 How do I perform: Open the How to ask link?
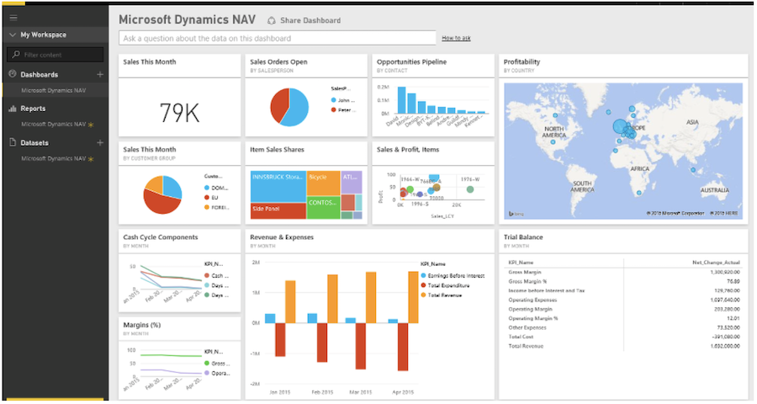click(x=456, y=38)
